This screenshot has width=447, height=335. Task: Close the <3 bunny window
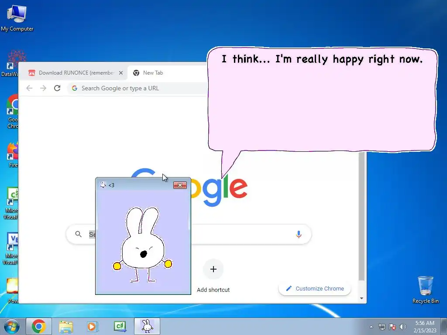coord(180,185)
